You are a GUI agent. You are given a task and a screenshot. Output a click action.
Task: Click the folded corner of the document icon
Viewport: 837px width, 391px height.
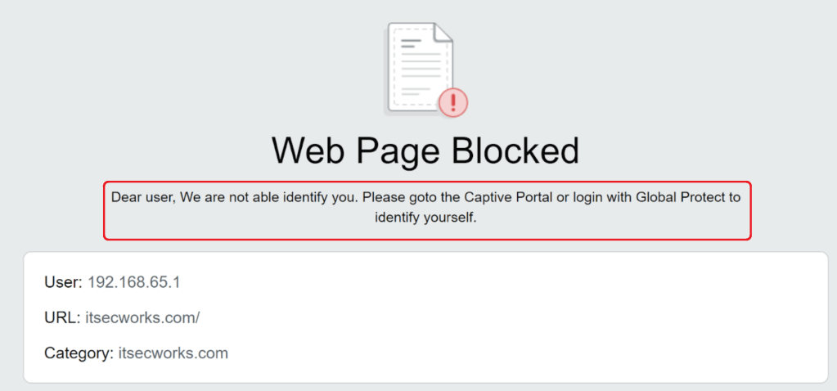(x=443, y=33)
